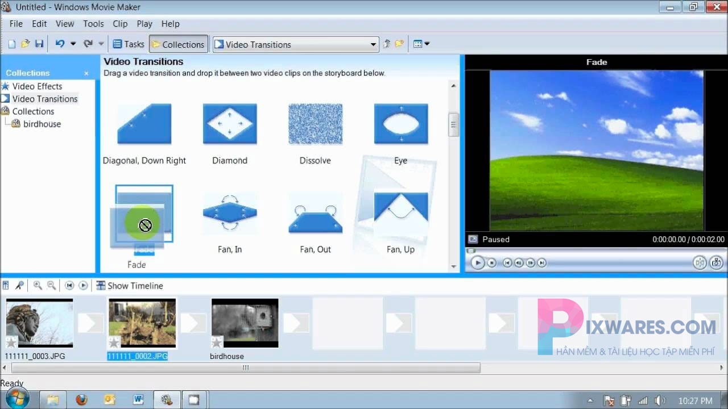Open the Redo history dropdown arrow
Screen dimensions: 728x409
coord(101,44)
